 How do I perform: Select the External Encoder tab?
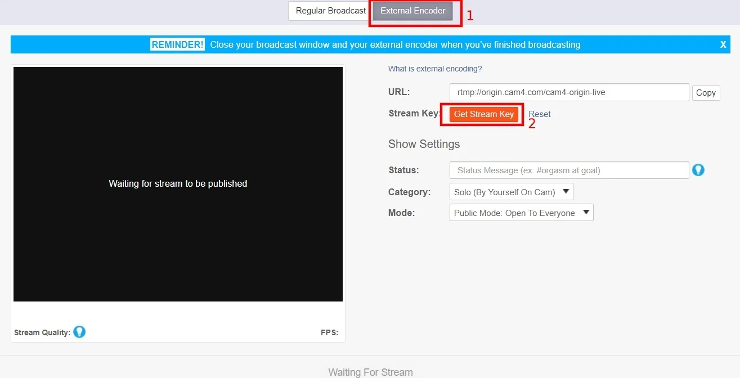click(x=412, y=11)
